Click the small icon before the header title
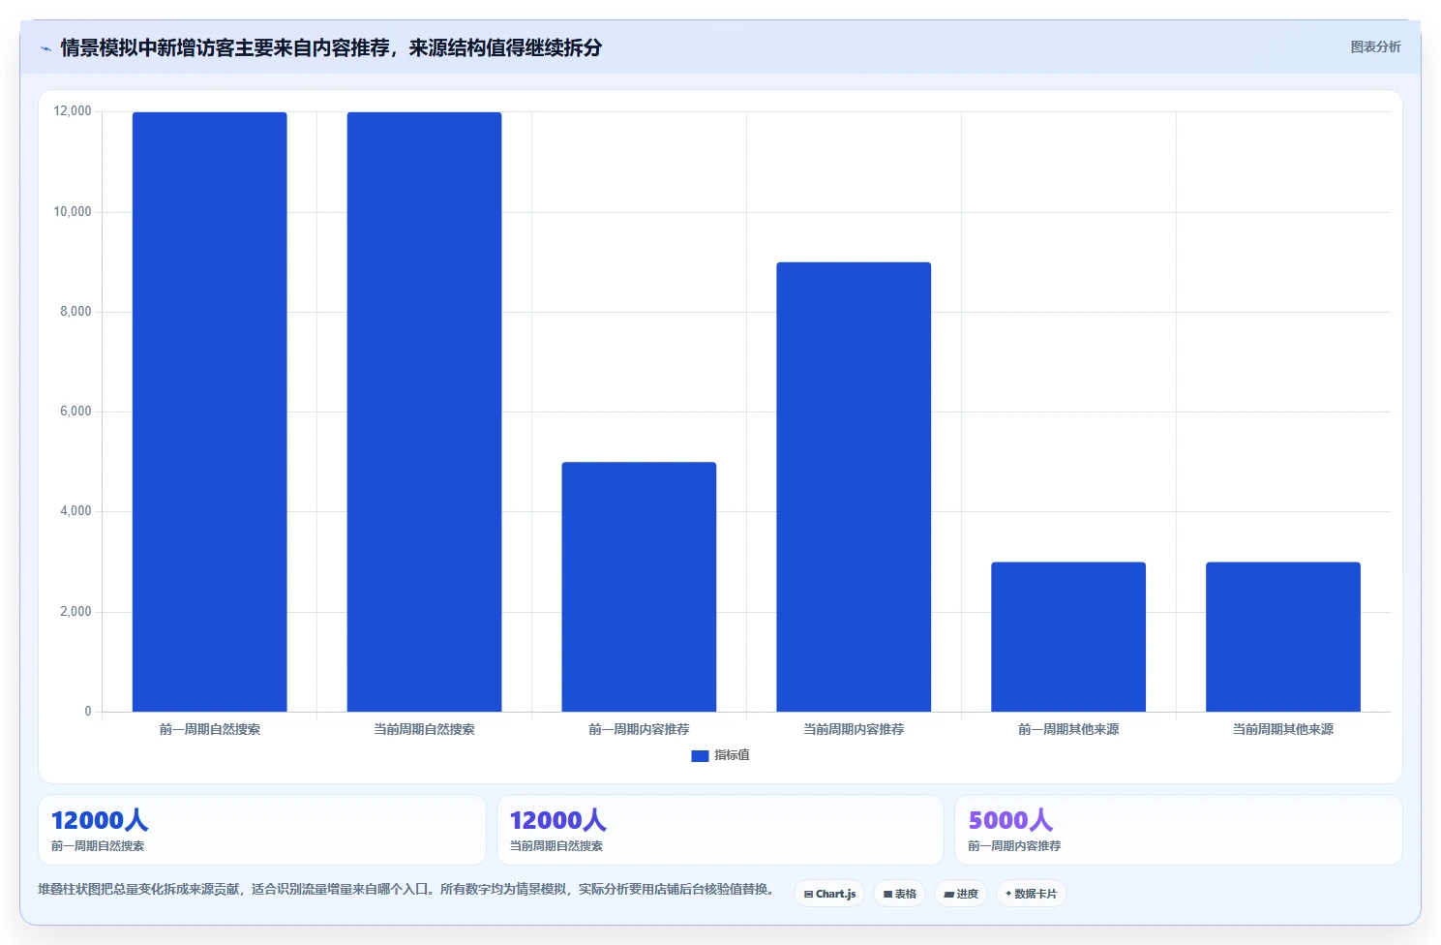1441x945 pixels. point(45,48)
